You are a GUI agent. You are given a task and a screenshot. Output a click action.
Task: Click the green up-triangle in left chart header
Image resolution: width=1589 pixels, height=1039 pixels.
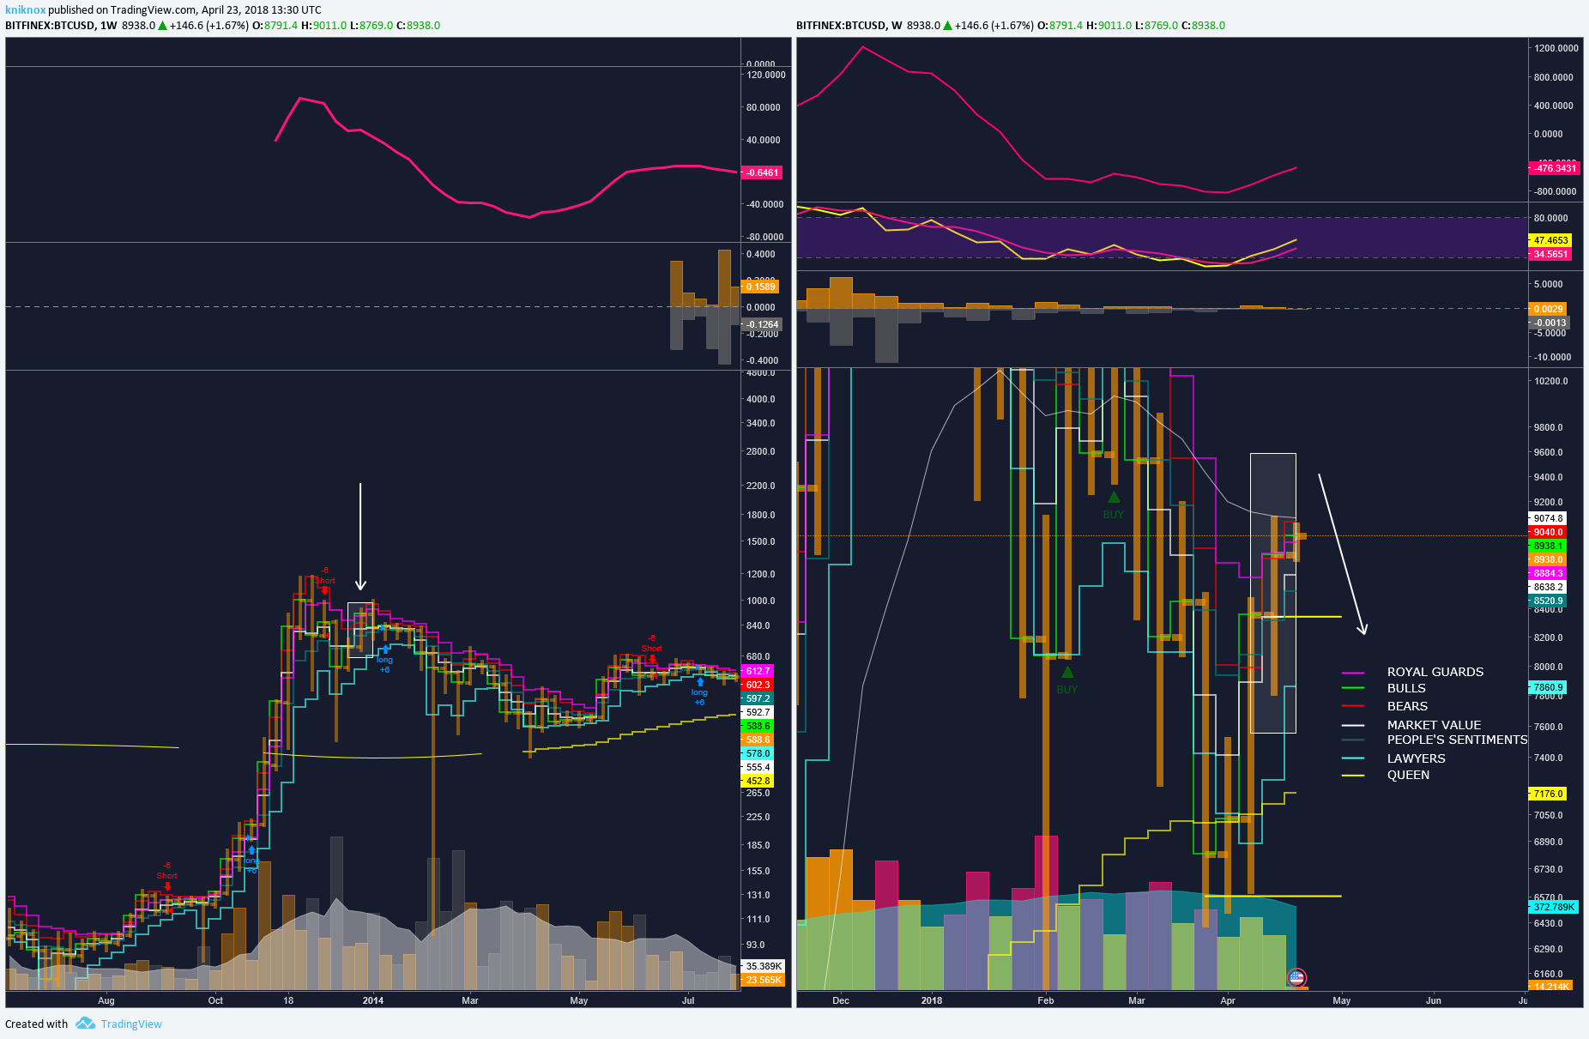[162, 26]
